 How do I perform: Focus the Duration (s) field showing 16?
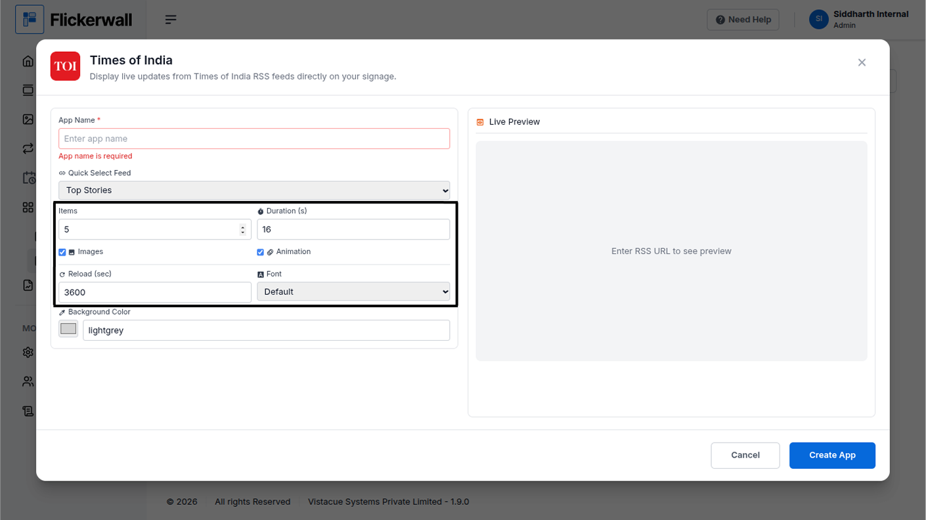pos(353,229)
